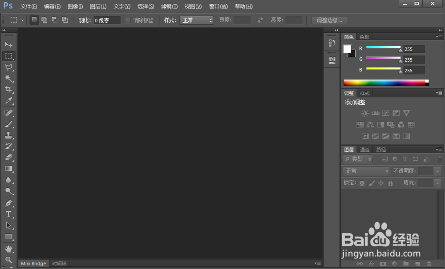445x269 pixels.
Task: Open the layer filter 类型 dropdown
Action: pos(358,159)
